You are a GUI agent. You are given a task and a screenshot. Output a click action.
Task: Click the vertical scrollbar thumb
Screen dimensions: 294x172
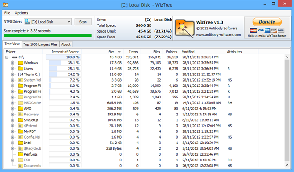click(x=287, y=111)
